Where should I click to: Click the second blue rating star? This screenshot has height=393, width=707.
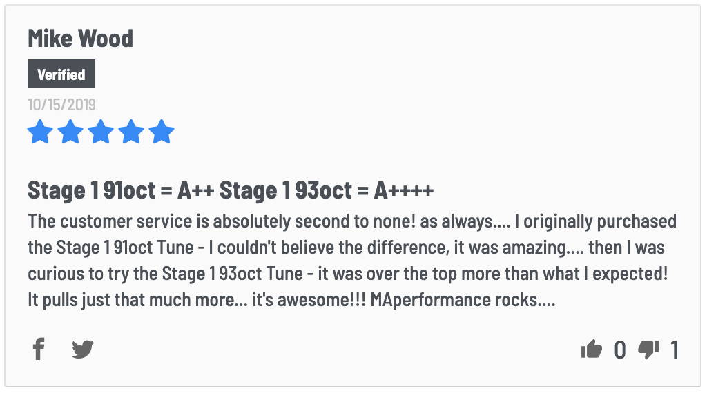pos(70,132)
